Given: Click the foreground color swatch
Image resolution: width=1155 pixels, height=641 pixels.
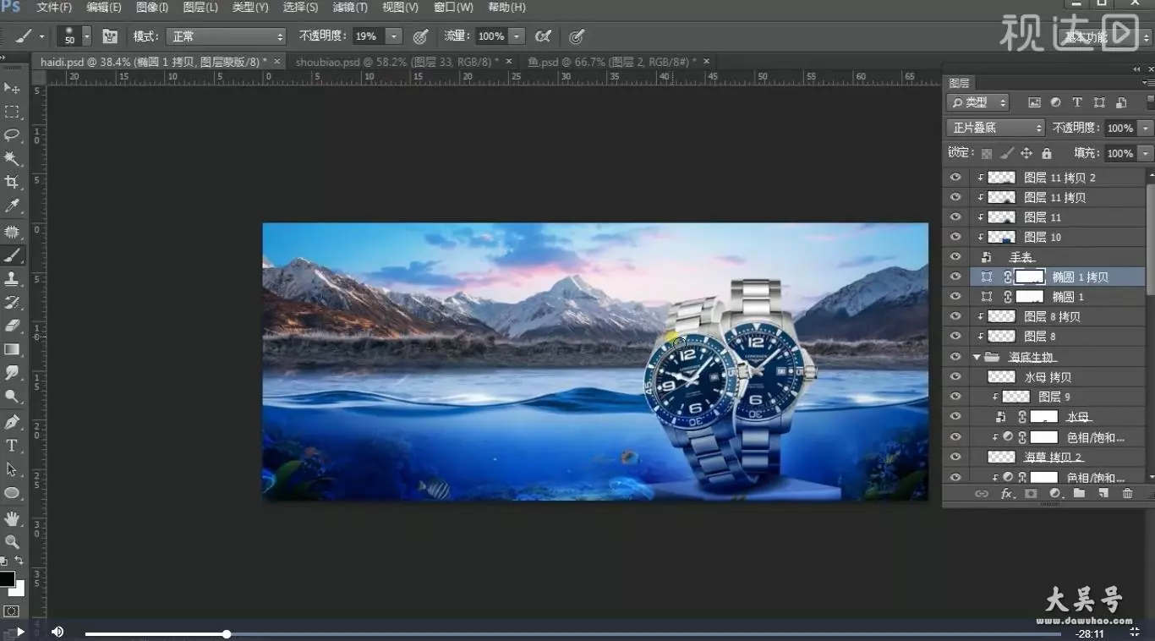Looking at the screenshot, I should (x=7, y=579).
